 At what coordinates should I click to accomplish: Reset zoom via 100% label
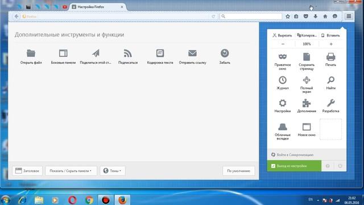307,44
